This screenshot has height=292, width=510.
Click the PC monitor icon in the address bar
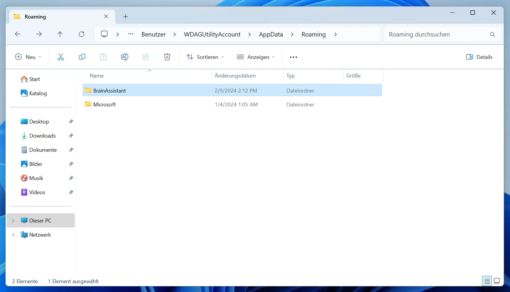[x=104, y=34]
